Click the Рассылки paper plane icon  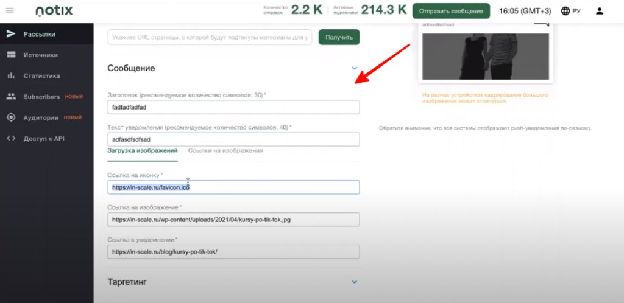click(x=10, y=33)
